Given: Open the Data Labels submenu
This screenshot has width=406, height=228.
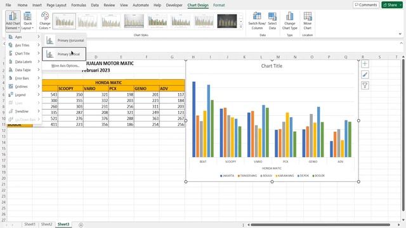Looking at the screenshot, I should [24, 62].
